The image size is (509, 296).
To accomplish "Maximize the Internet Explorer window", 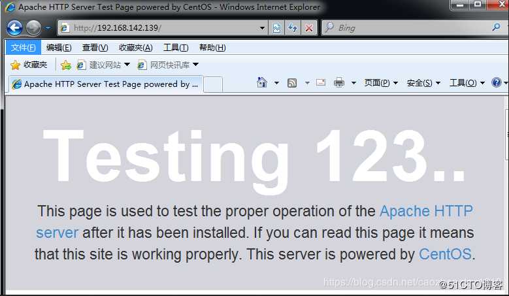I will coord(478,5).
